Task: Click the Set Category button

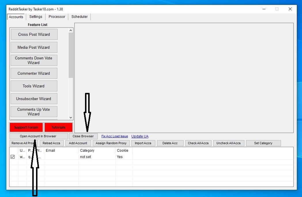Action: pos(263,143)
